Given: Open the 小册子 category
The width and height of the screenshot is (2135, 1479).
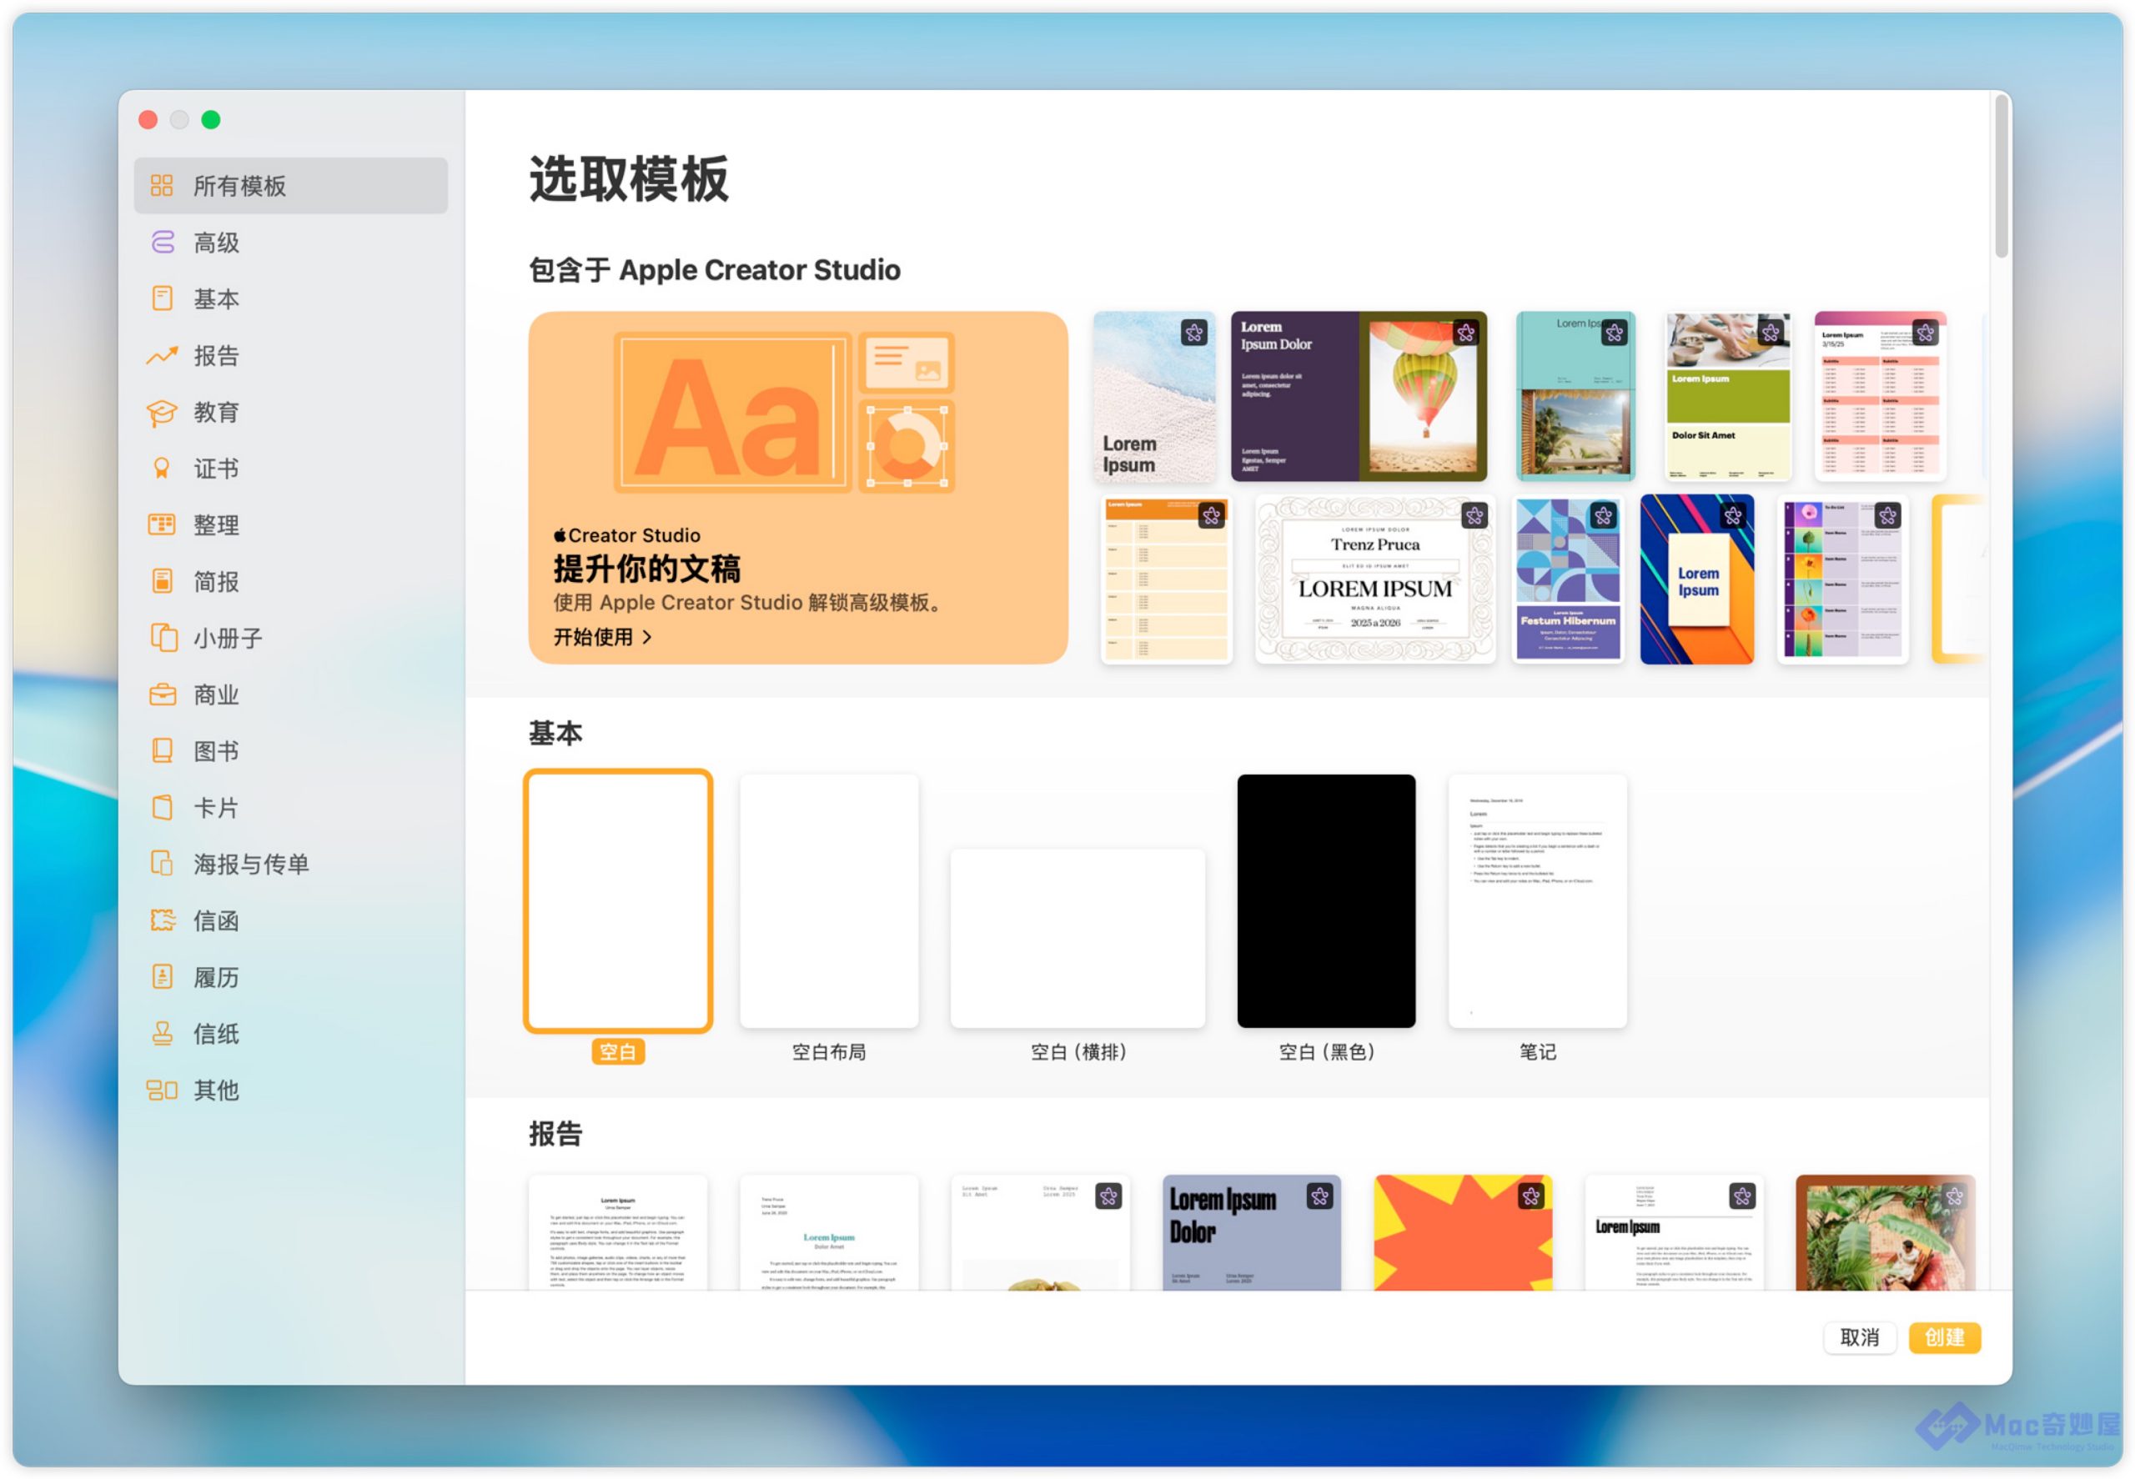Looking at the screenshot, I should coord(227,638).
